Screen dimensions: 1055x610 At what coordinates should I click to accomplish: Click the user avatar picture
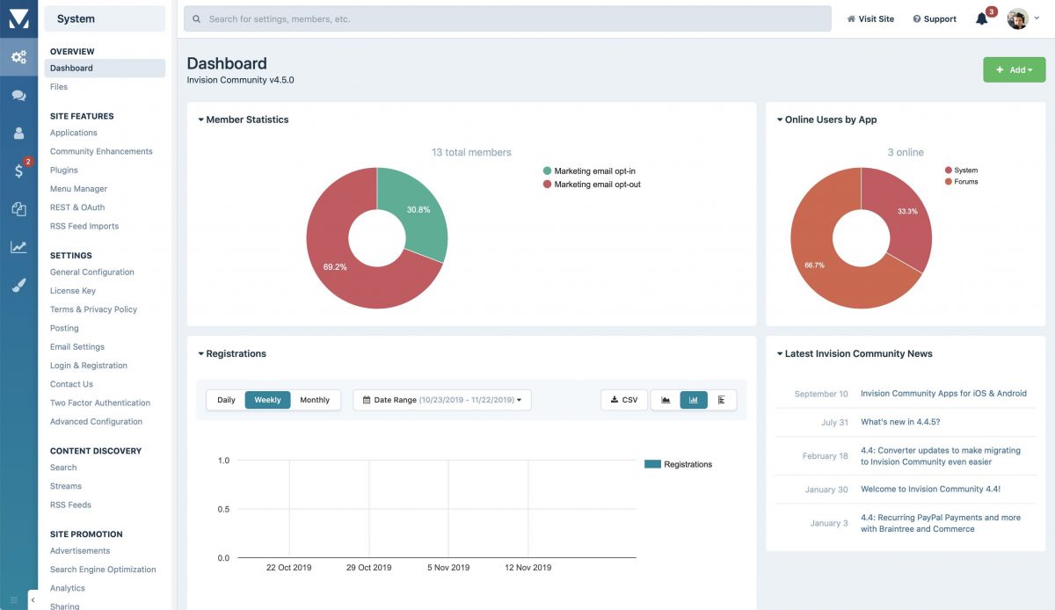[1017, 18]
